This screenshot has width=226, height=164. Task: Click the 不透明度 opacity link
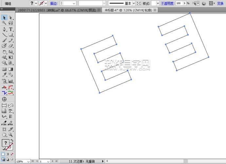167,3
